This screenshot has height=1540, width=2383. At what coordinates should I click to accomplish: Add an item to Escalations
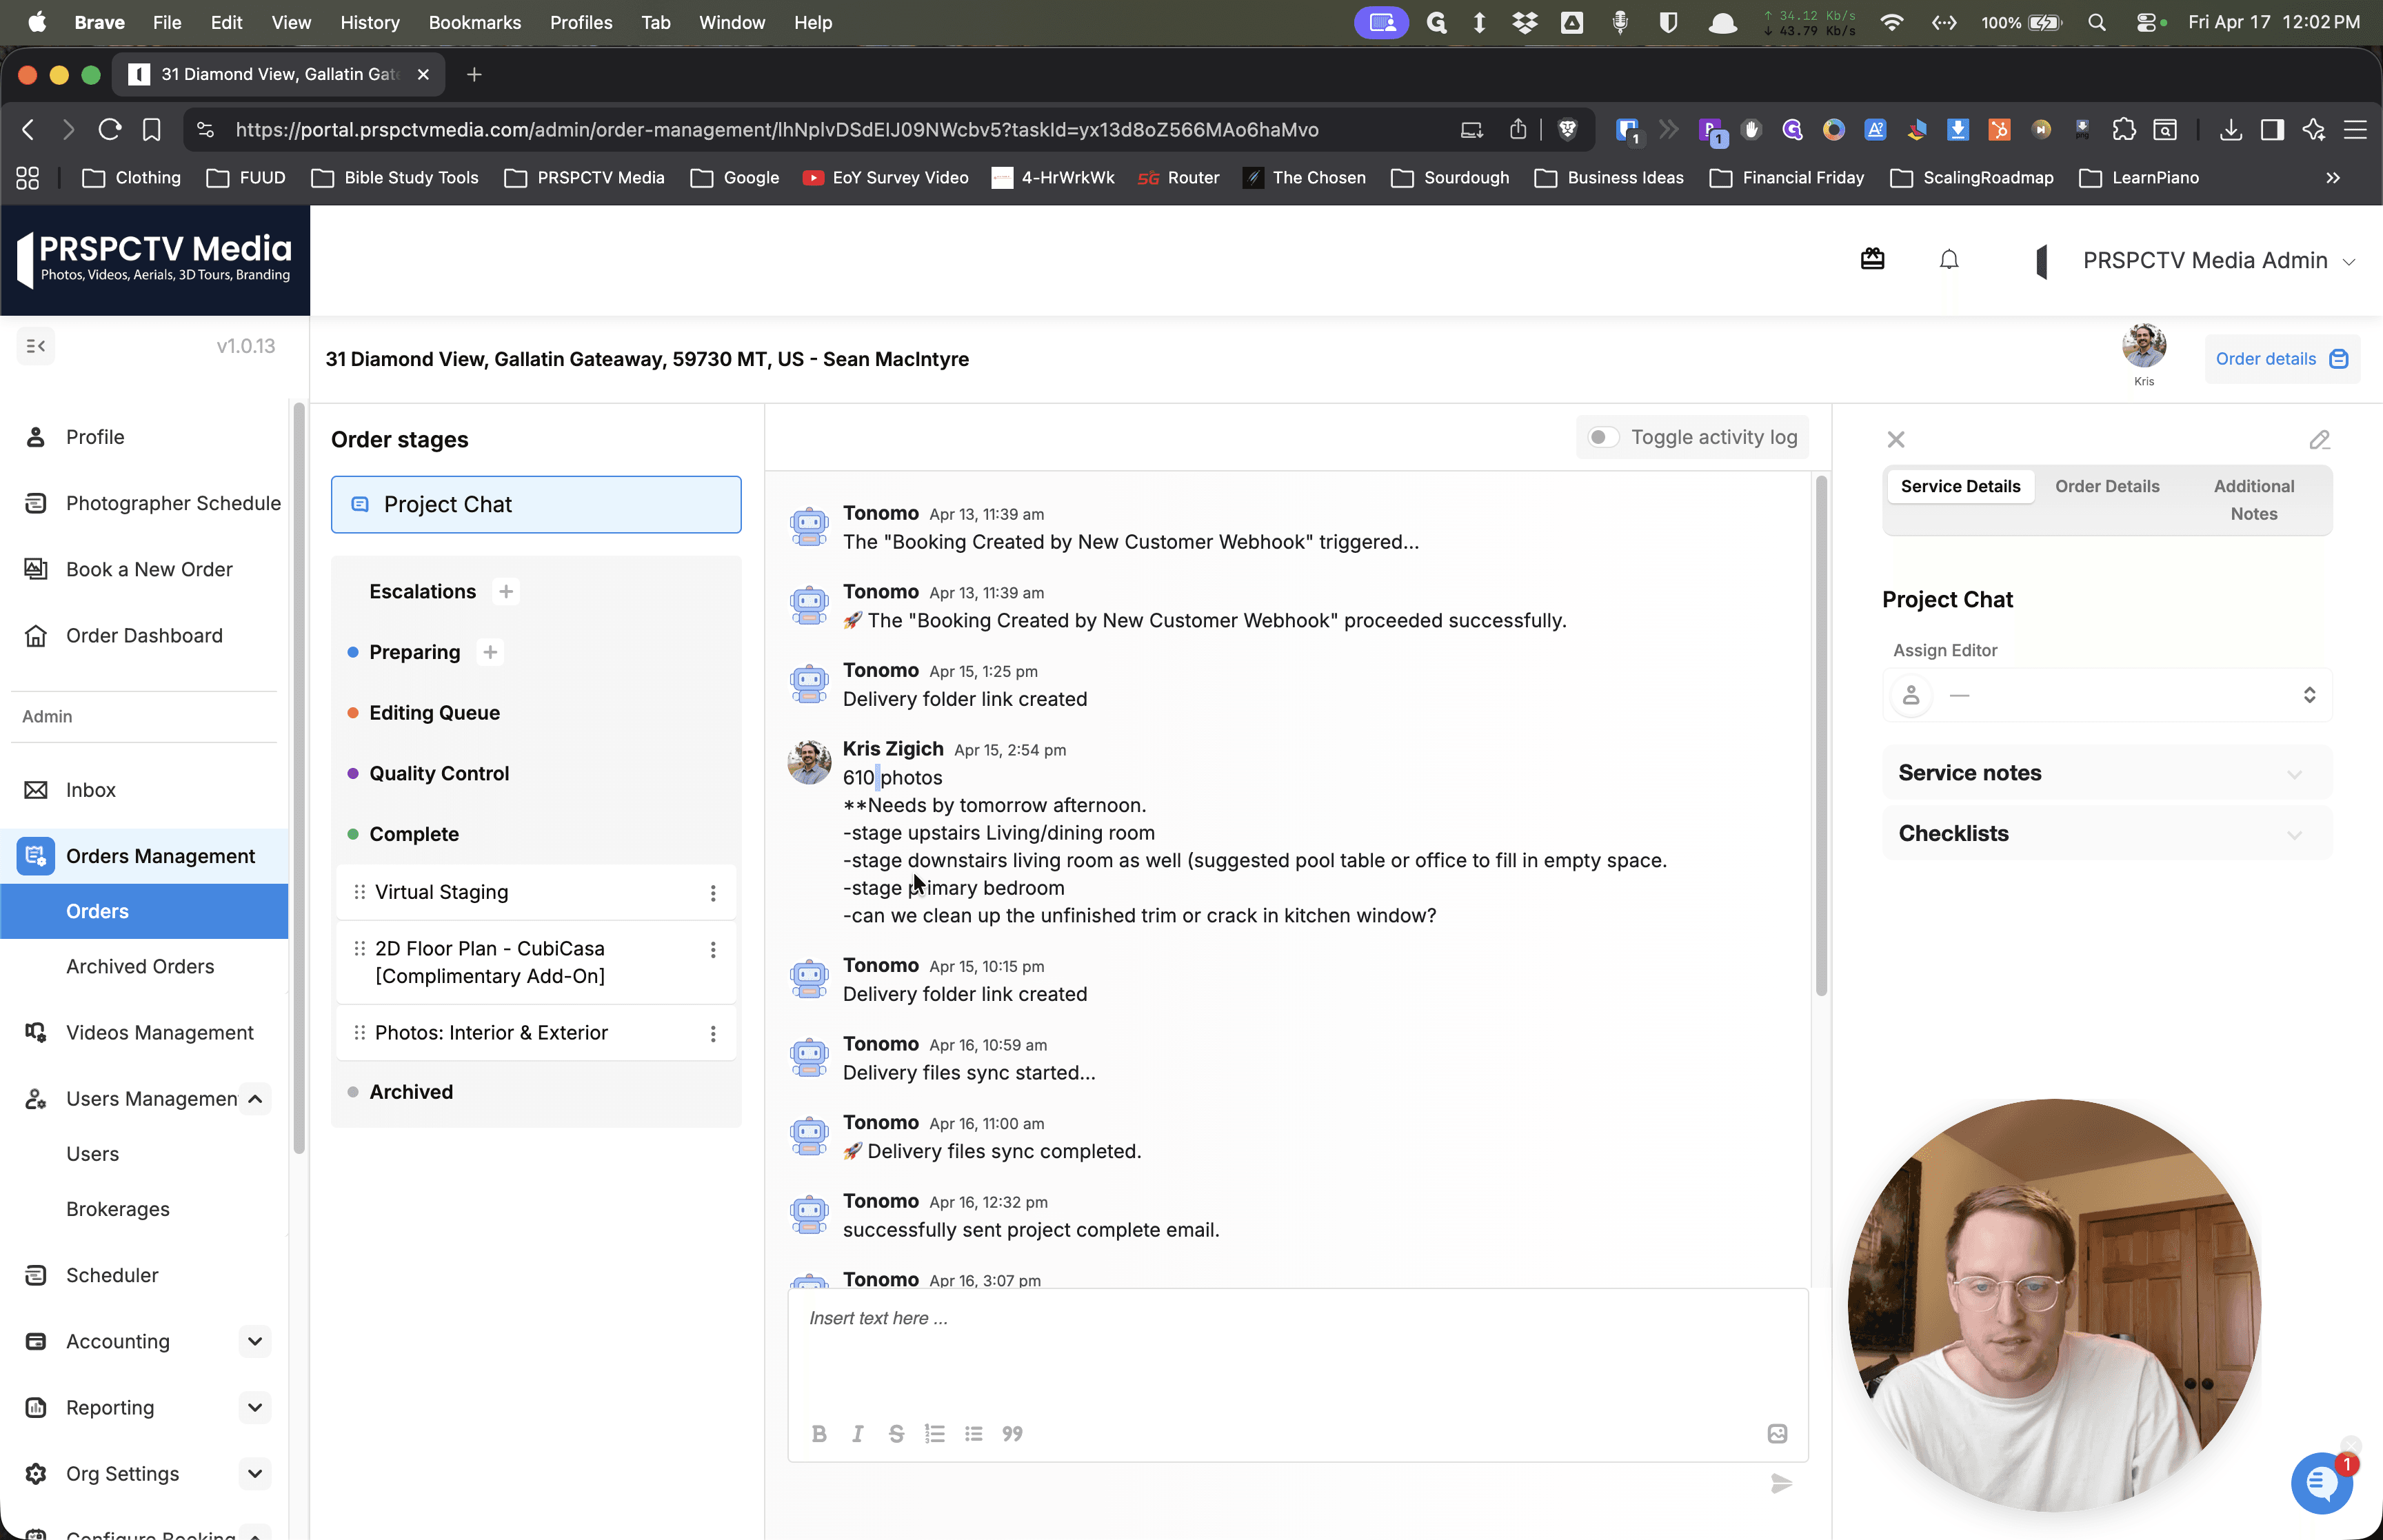pyautogui.click(x=506, y=592)
